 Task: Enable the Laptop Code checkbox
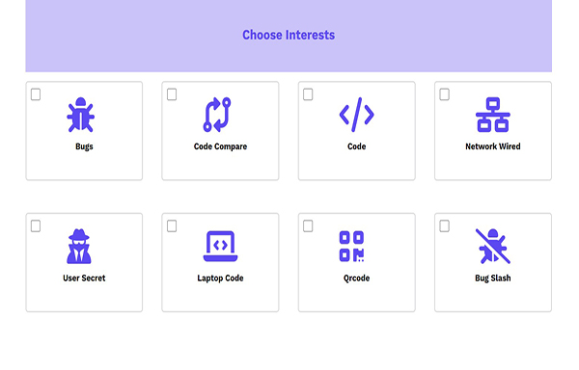(x=172, y=225)
